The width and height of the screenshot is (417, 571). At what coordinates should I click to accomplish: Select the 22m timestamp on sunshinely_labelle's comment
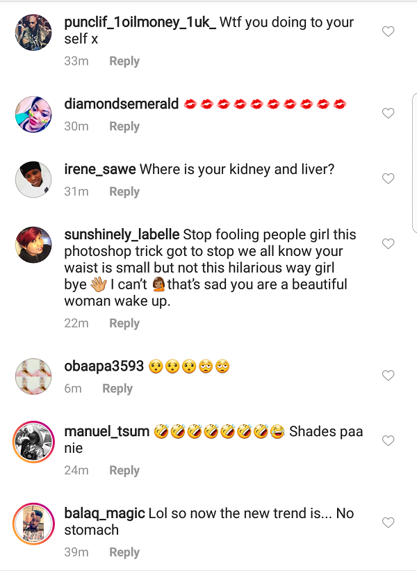coord(76,323)
